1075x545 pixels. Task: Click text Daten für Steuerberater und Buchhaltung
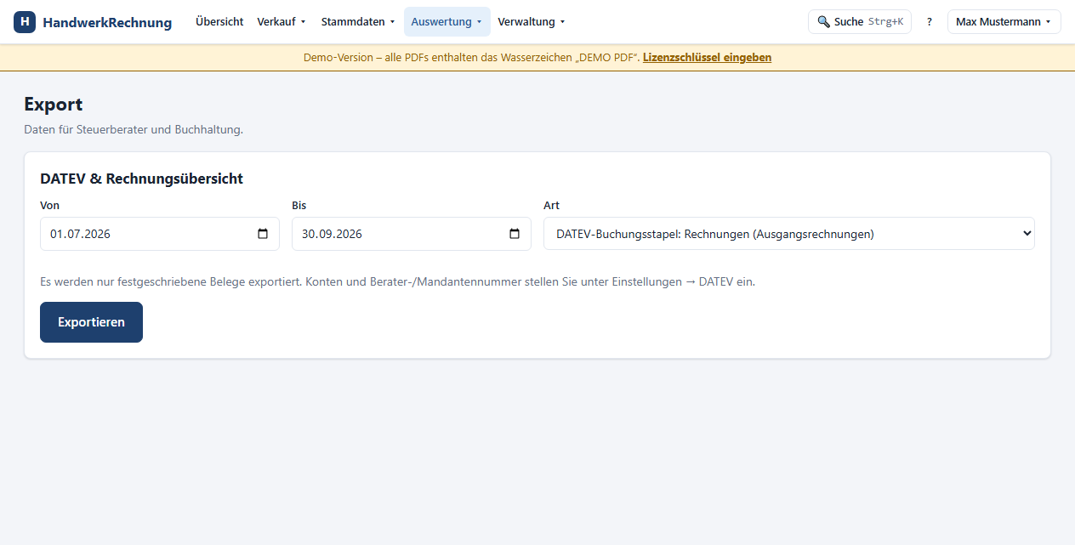(134, 130)
